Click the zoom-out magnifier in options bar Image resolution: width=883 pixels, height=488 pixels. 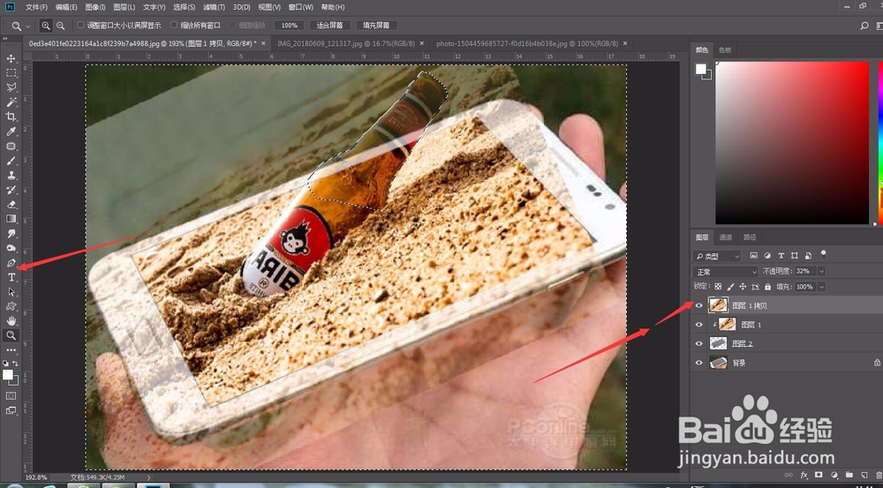point(60,26)
